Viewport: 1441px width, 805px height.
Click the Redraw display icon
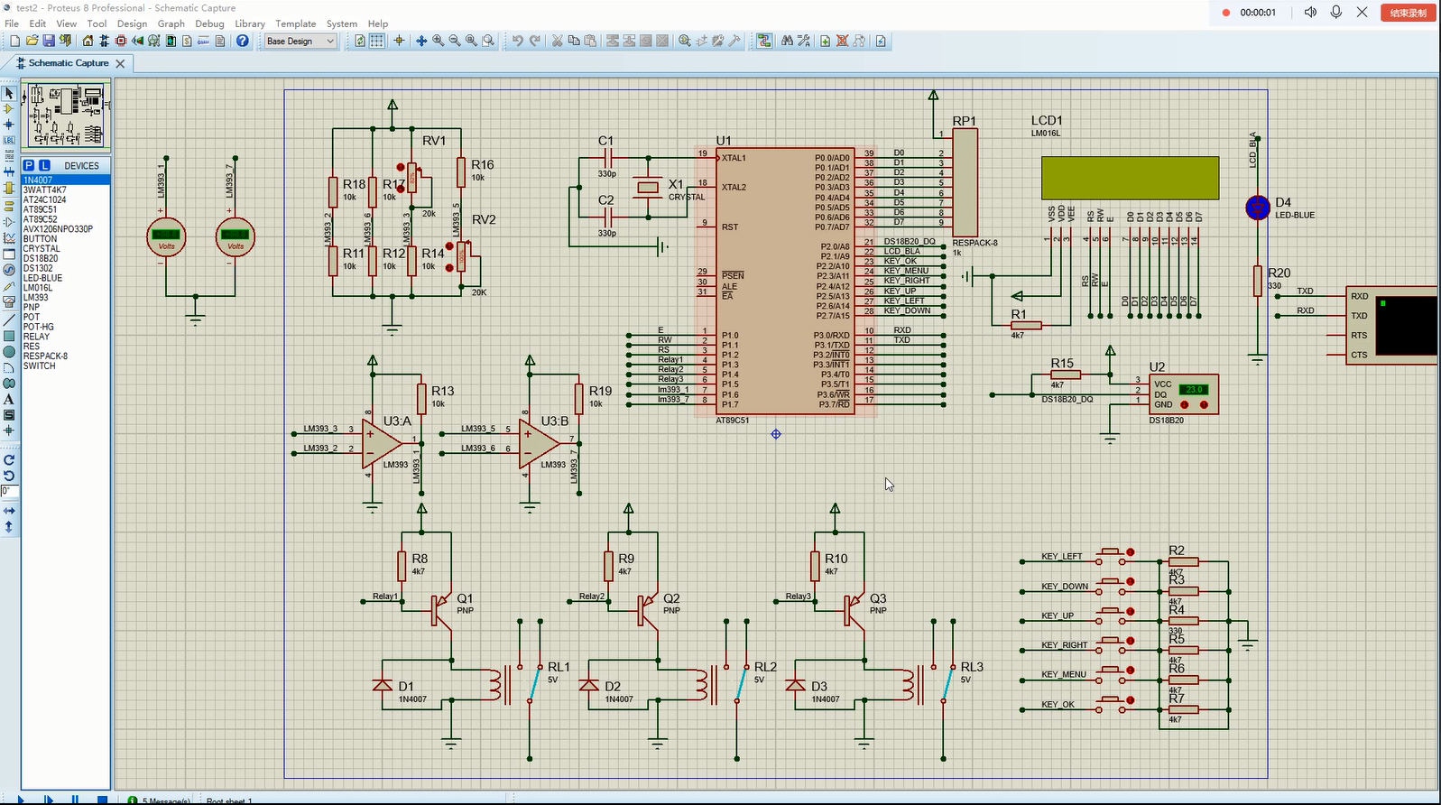(x=360, y=41)
